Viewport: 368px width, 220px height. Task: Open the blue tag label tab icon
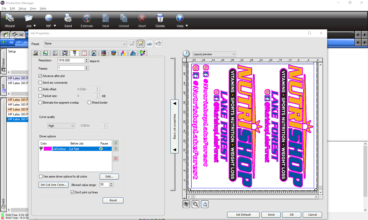tap(133, 53)
